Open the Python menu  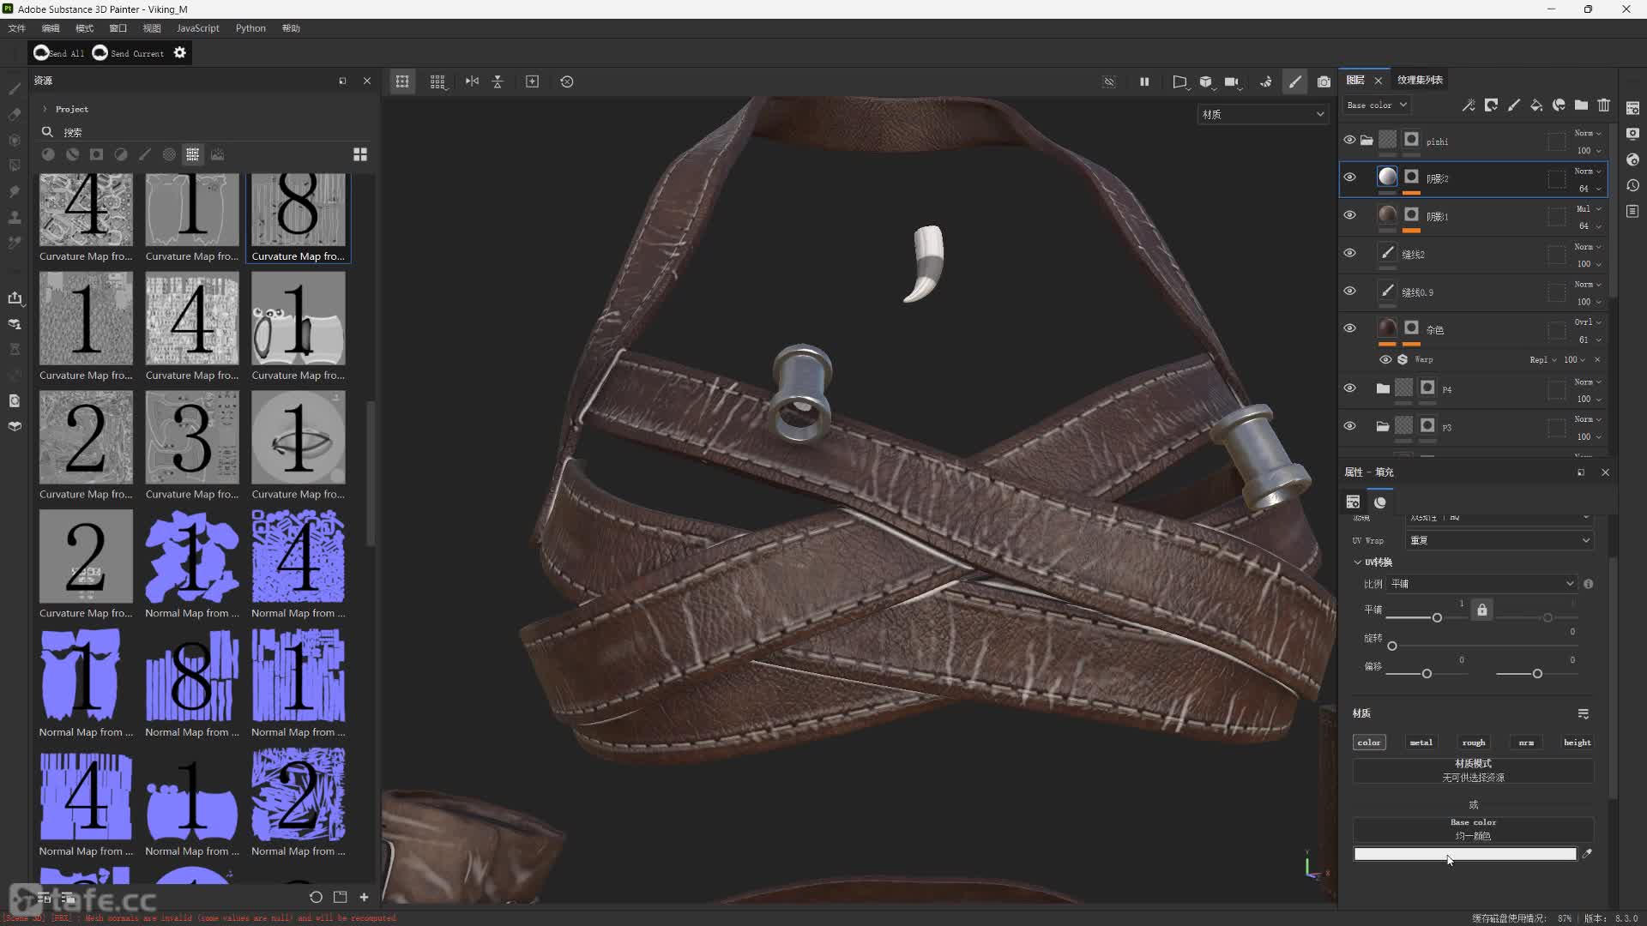coord(250,28)
